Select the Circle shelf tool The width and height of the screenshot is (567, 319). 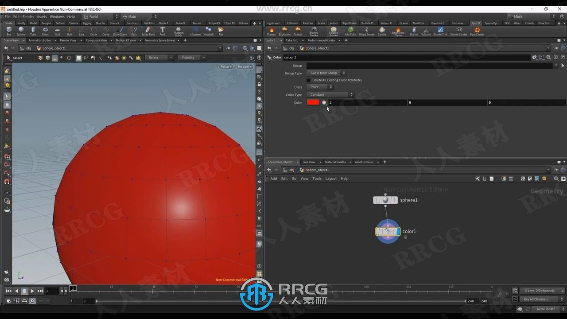point(93,31)
